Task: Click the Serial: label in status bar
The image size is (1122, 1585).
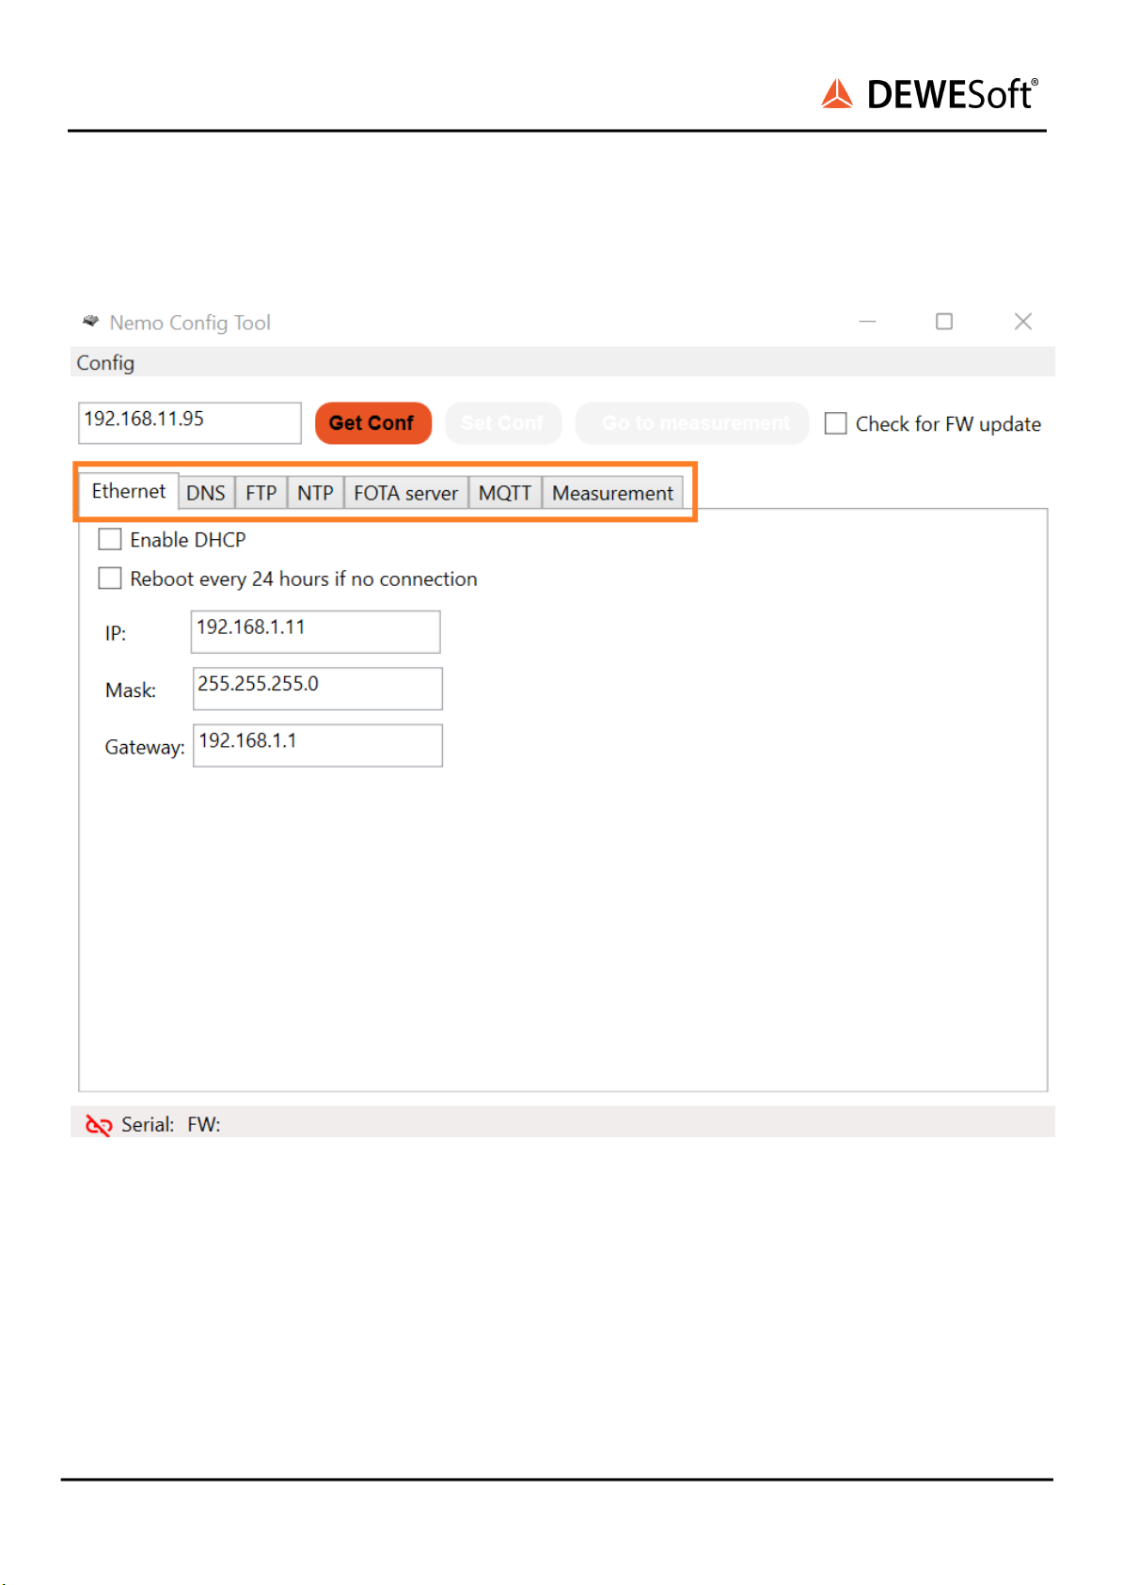Action: coord(148,1125)
